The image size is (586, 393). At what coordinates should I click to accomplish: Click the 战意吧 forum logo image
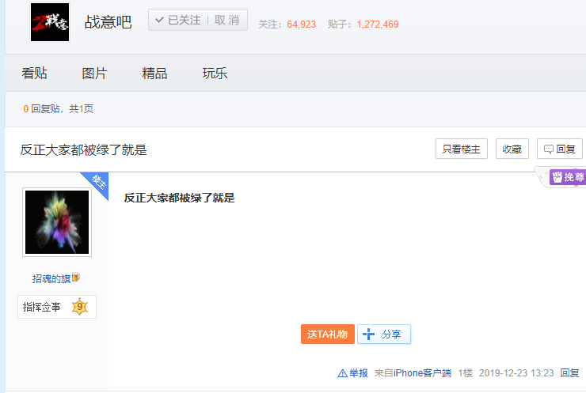point(49,22)
